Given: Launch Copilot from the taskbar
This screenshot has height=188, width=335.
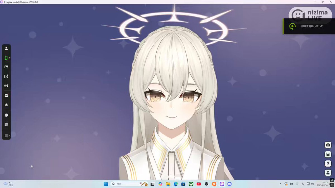Looking at the screenshot, I should tap(160, 184).
